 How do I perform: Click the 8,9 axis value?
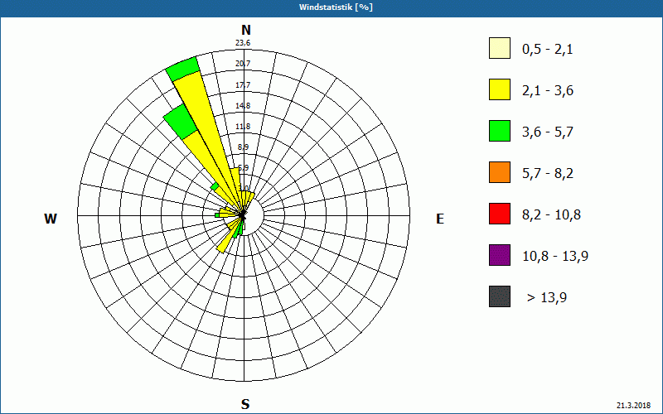[x=243, y=147]
